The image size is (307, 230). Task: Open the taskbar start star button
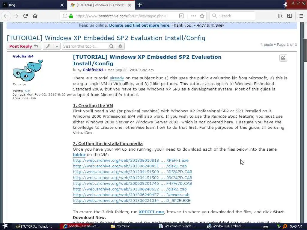[5, 226]
